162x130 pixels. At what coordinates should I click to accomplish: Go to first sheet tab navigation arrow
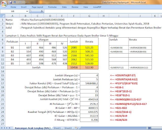2,128
